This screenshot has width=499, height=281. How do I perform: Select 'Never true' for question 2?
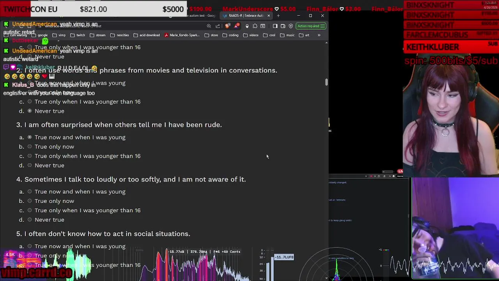click(30, 111)
